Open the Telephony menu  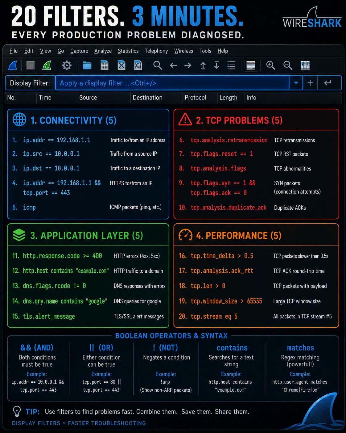click(x=156, y=51)
